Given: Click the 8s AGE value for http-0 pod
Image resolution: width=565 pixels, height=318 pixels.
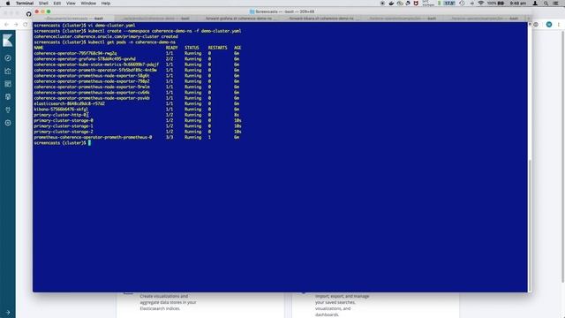Looking at the screenshot, I should click(x=237, y=115).
